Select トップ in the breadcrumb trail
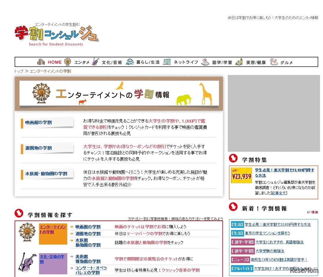The height and width of the screenshot is (277, 323). pyautogui.click(x=18, y=71)
